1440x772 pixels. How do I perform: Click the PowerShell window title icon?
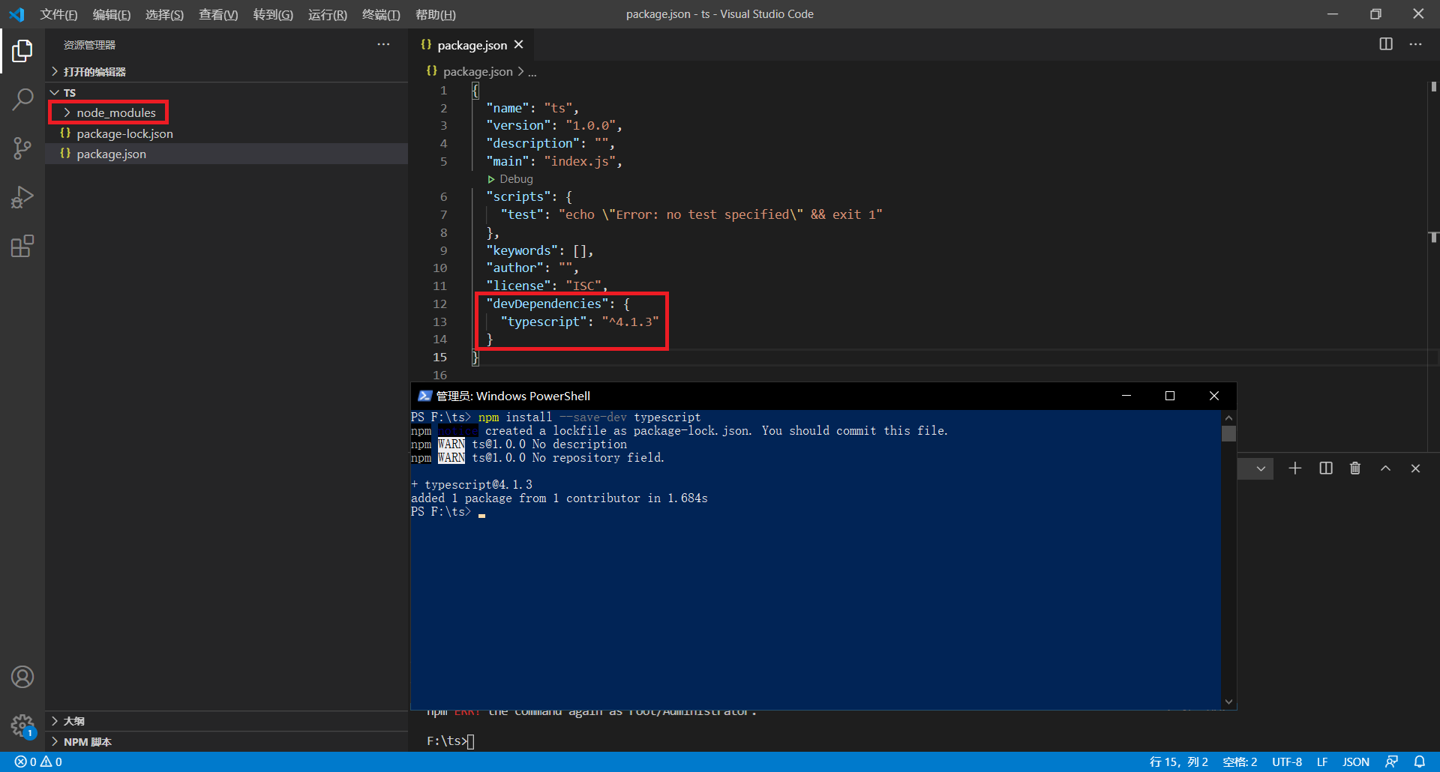[x=425, y=396]
